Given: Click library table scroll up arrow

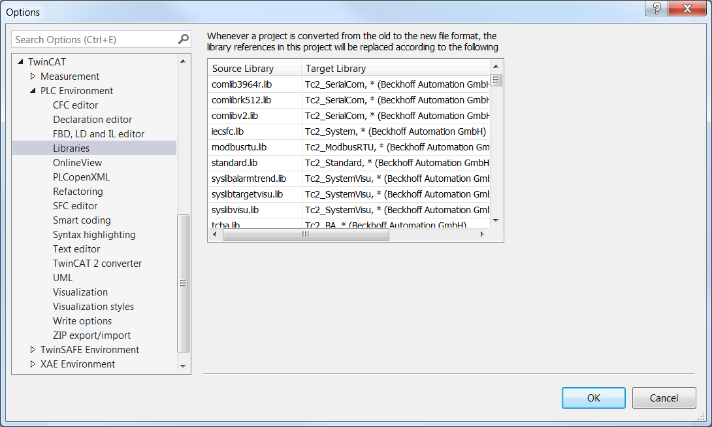Looking at the screenshot, I should pos(496,67).
